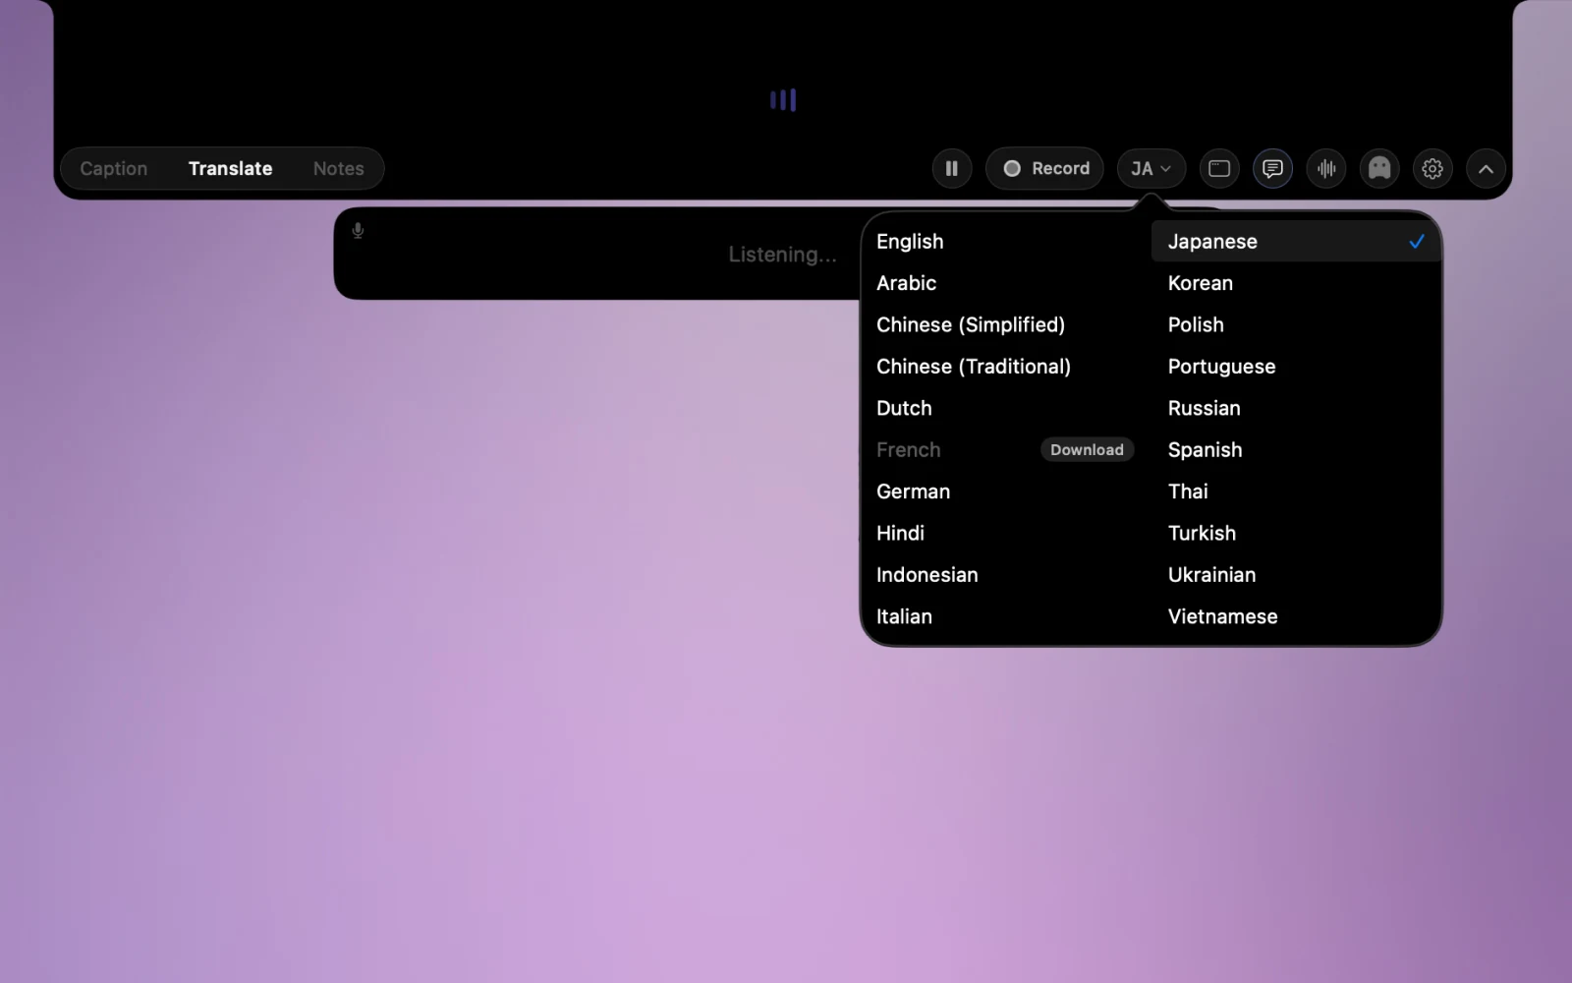The height and width of the screenshot is (983, 1572).
Task: Choose Vietnamese as the language
Action: click(x=1296, y=616)
